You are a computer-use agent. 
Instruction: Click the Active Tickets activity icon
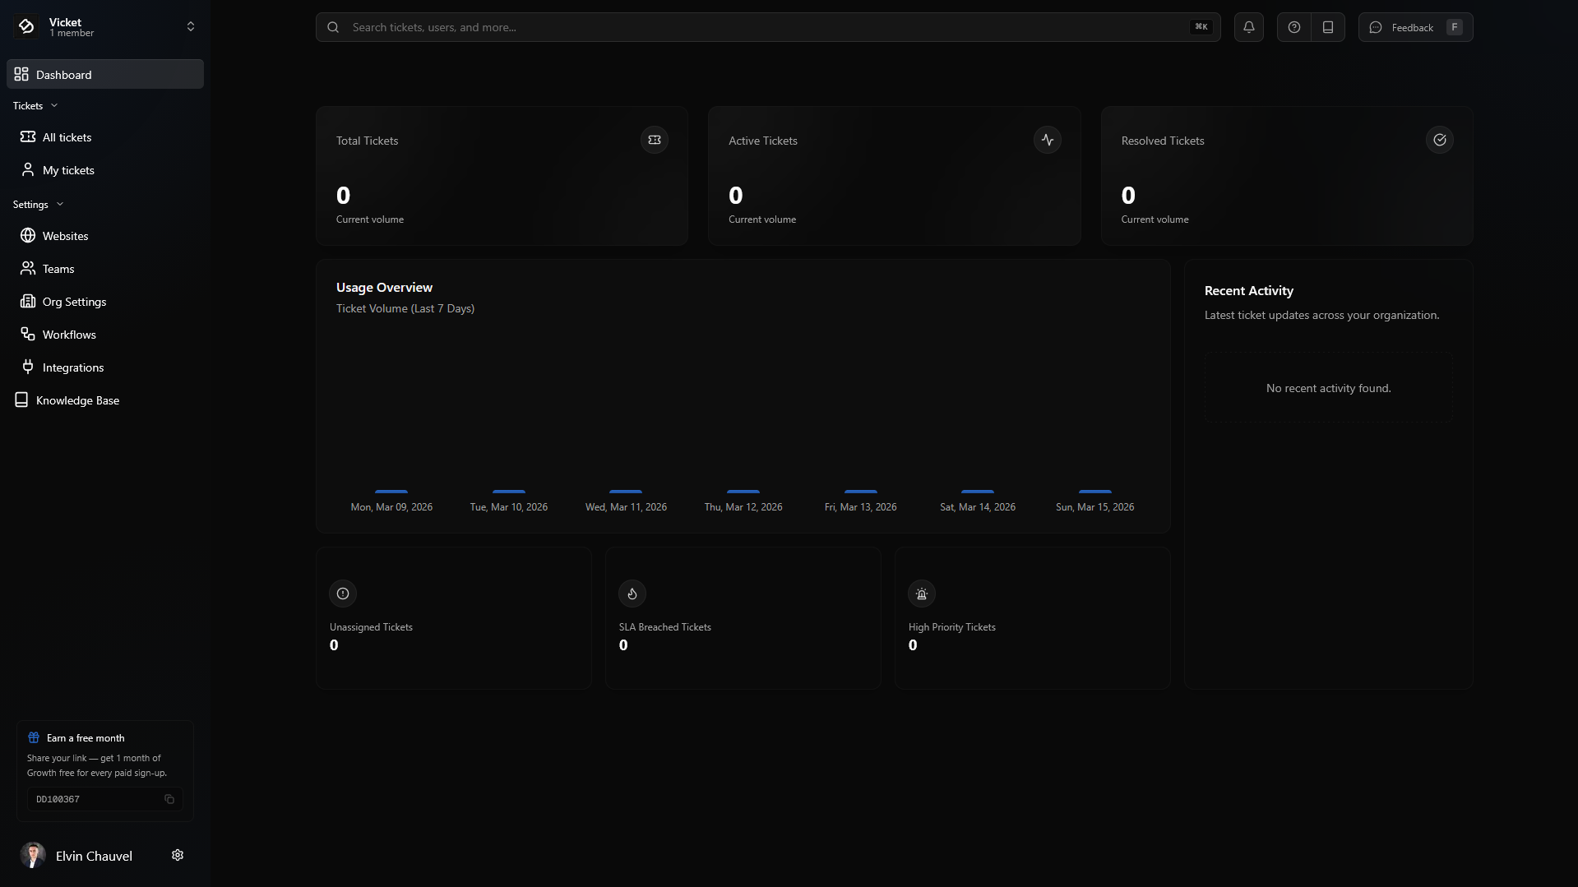tap(1047, 140)
